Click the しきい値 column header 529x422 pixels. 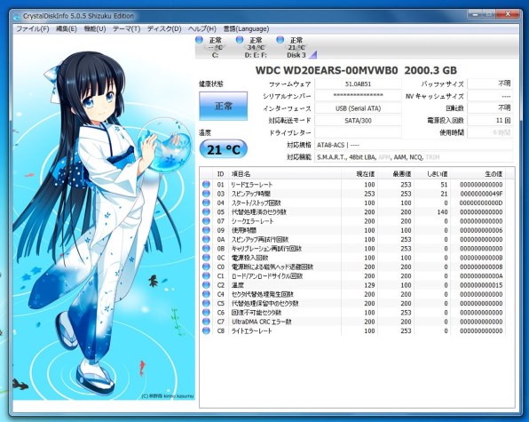432,174
